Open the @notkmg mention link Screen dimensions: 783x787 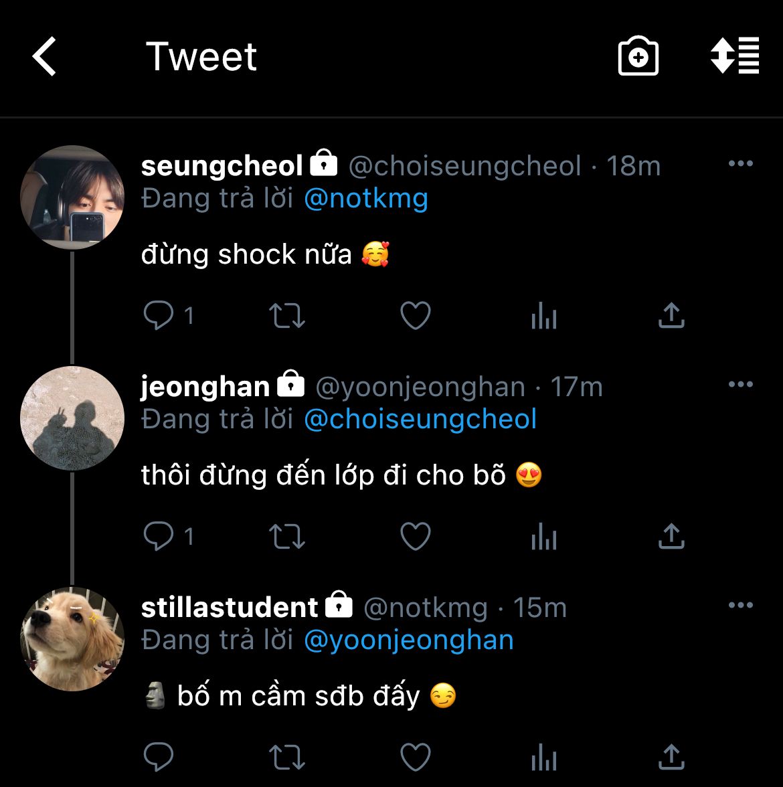click(365, 199)
